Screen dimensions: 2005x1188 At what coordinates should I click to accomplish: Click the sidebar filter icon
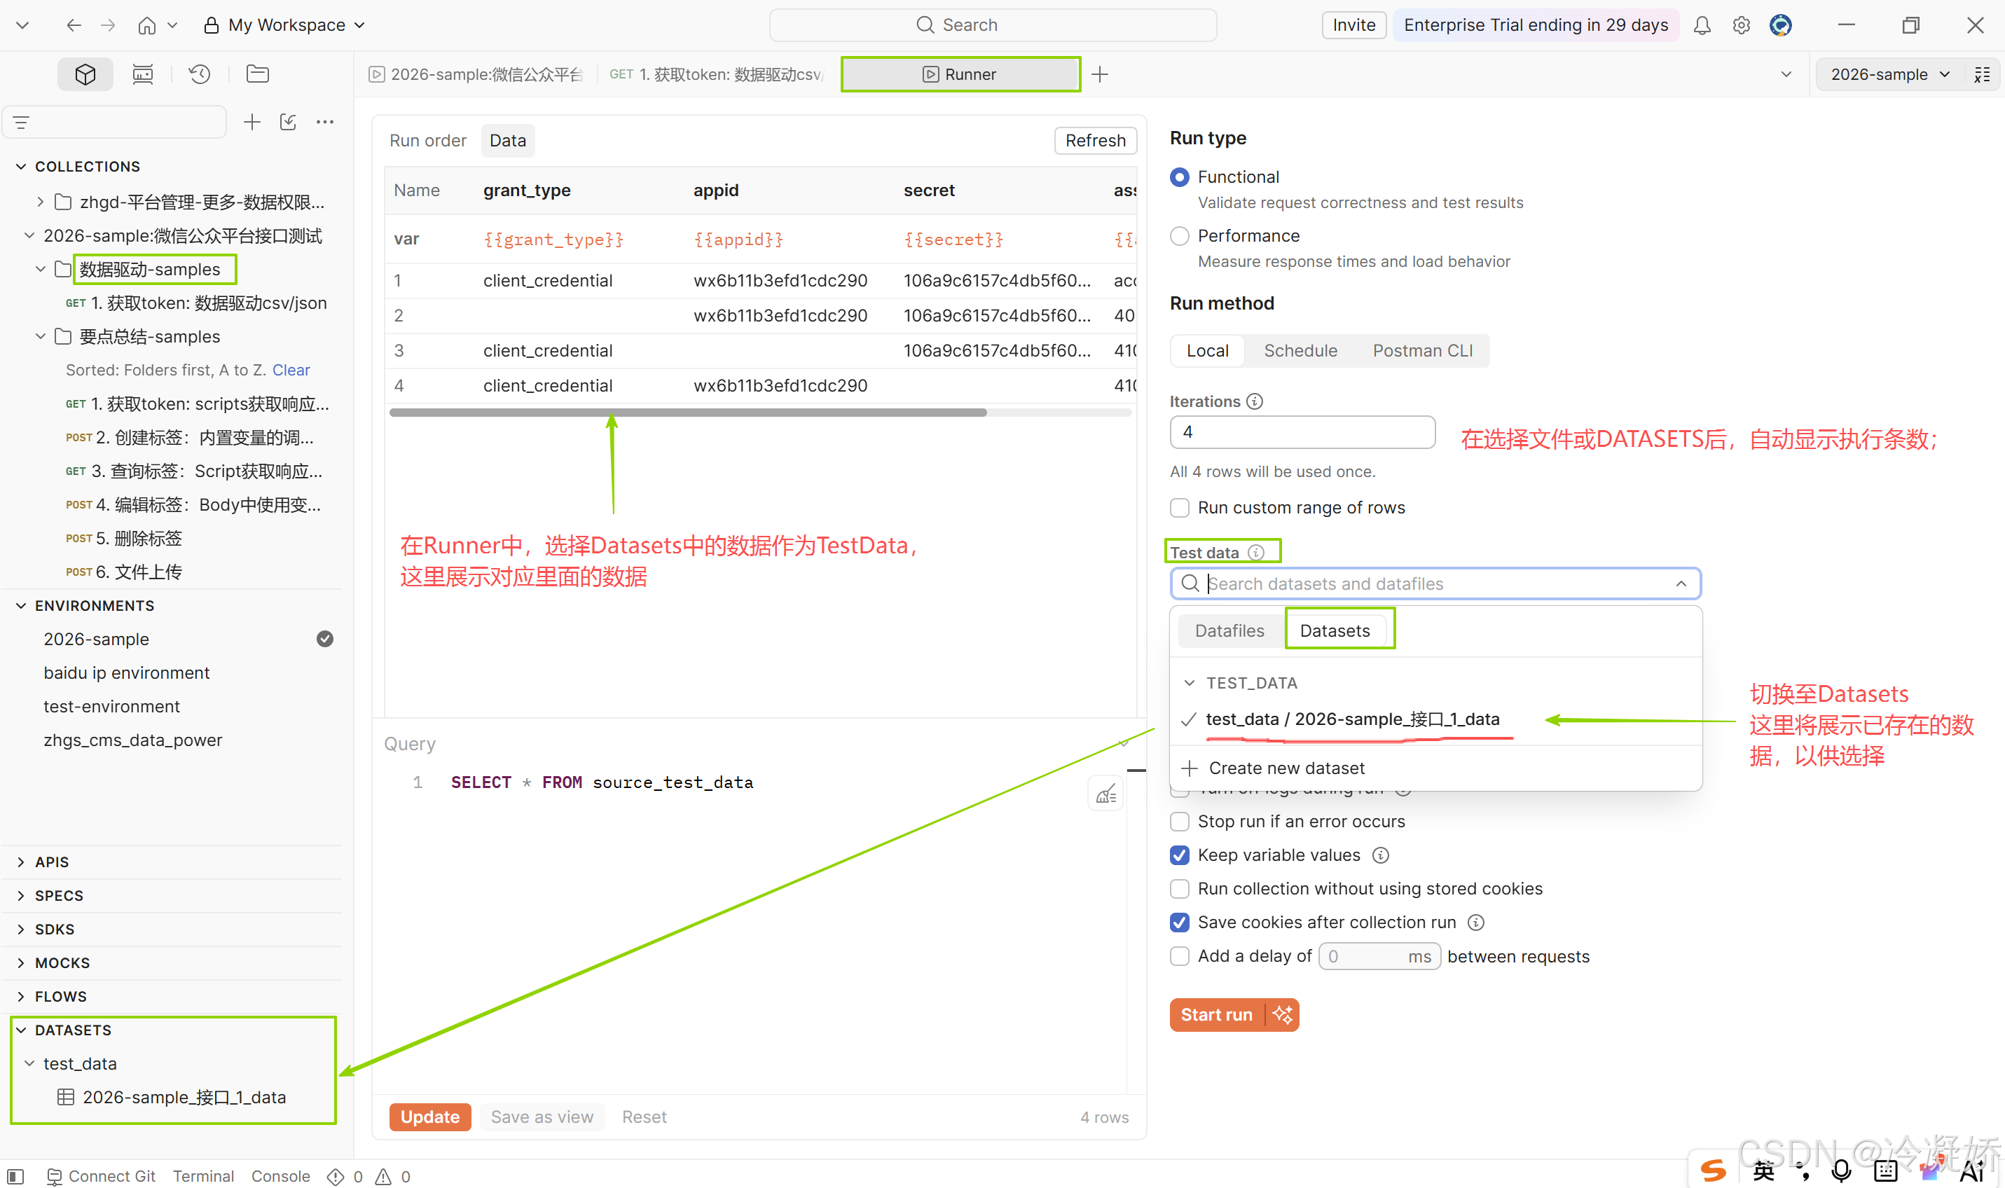(22, 123)
